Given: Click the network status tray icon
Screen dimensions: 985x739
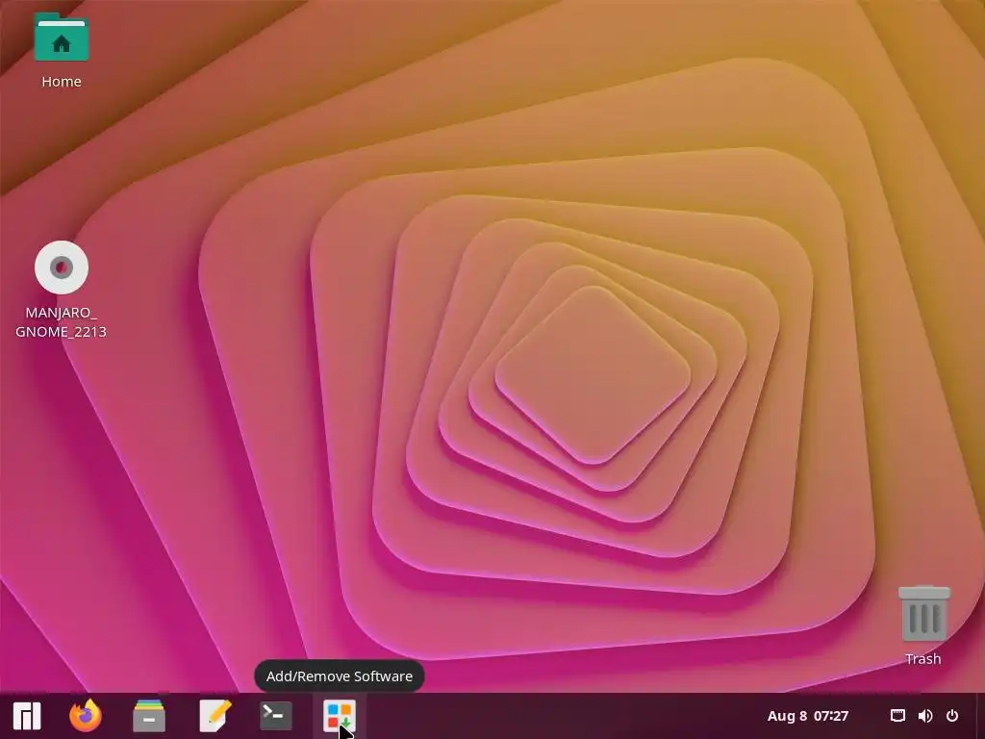Looking at the screenshot, I should pyautogui.click(x=897, y=716).
